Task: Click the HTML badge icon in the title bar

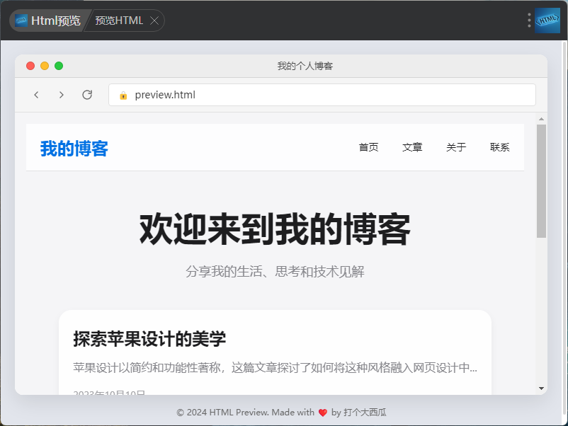Action: pos(547,21)
